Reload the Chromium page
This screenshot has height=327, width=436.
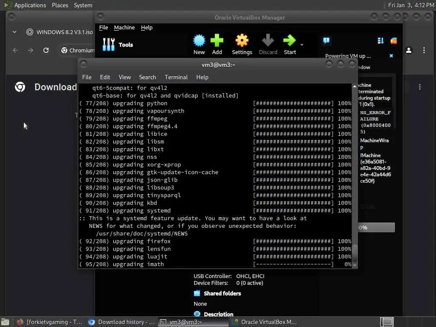coord(46,50)
